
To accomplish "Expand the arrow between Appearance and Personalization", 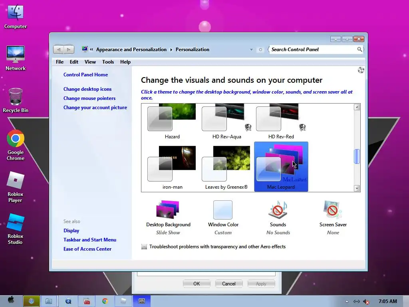I will point(171,50).
